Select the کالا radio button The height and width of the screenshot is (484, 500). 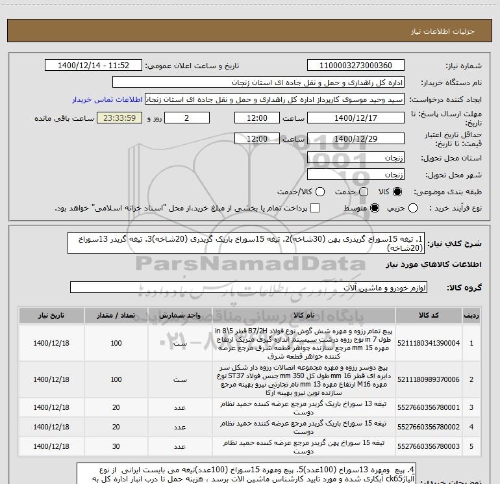[397, 192]
